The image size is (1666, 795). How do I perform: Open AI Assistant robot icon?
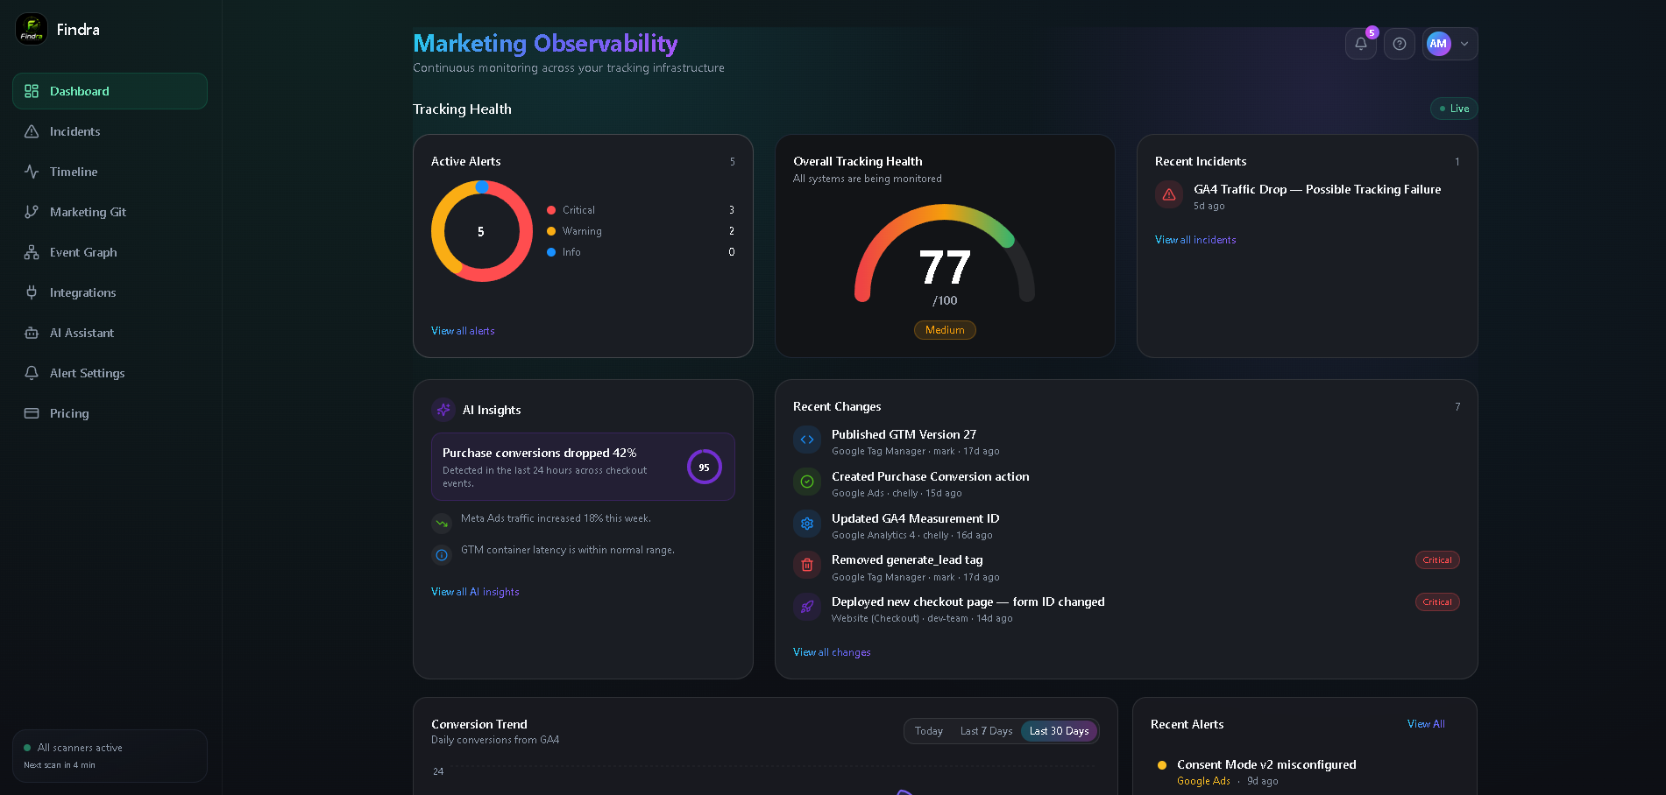point(32,333)
